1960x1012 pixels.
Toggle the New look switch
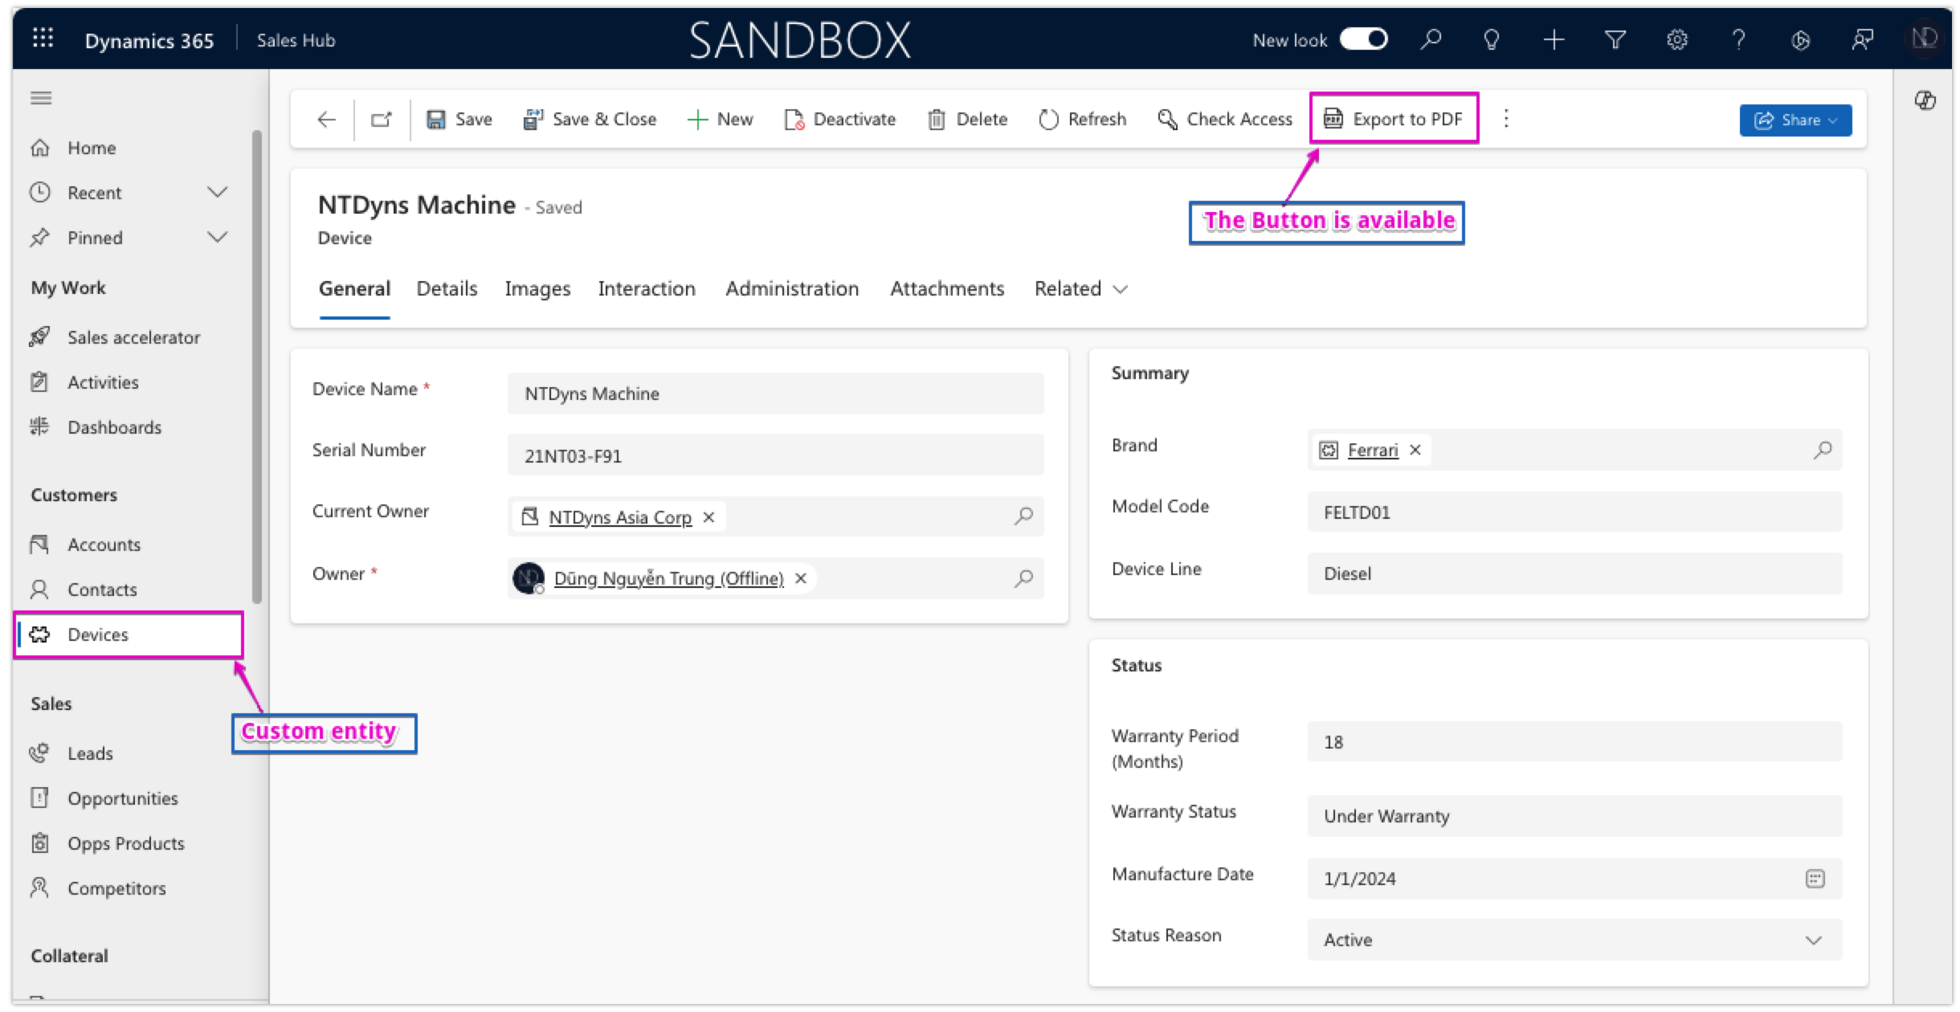click(1363, 39)
